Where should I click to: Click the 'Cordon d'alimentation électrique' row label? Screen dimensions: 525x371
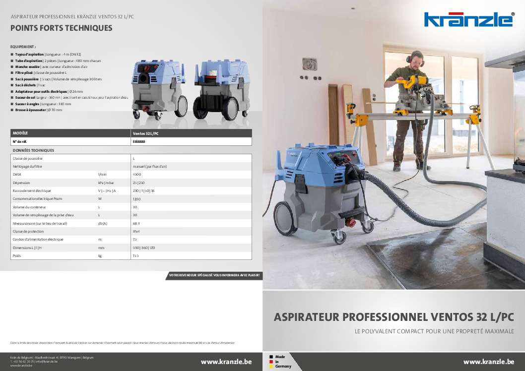38,240
